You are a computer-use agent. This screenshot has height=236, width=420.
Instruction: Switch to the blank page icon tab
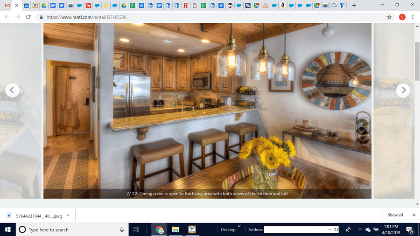(195, 5)
